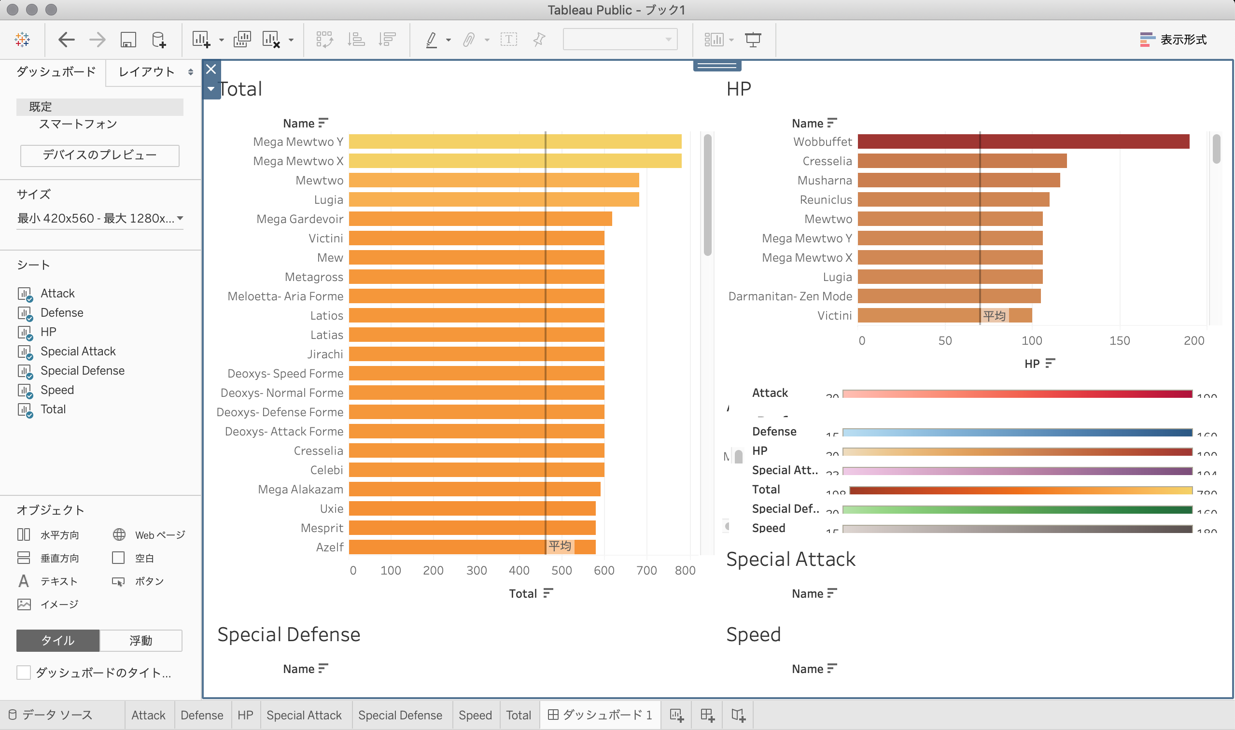Click the Total chart vertical scrollbar
The height and width of the screenshot is (730, 1235).
pyautogui.click(x=707, y=194)
